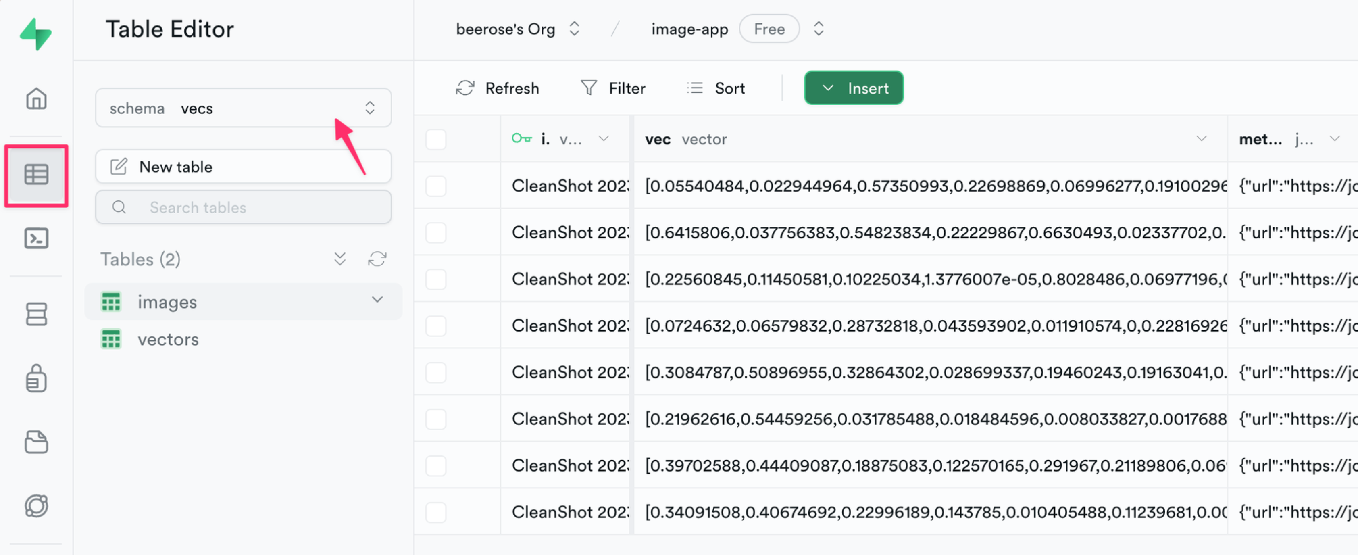This screenshot has width=1358, height=555.
Task: Open the SQL Editor terminal icon
Action: click(x=36, y=238)
